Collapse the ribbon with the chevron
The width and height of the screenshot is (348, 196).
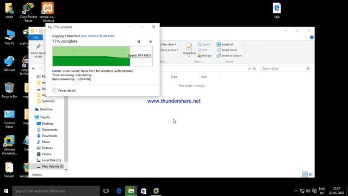306,38
